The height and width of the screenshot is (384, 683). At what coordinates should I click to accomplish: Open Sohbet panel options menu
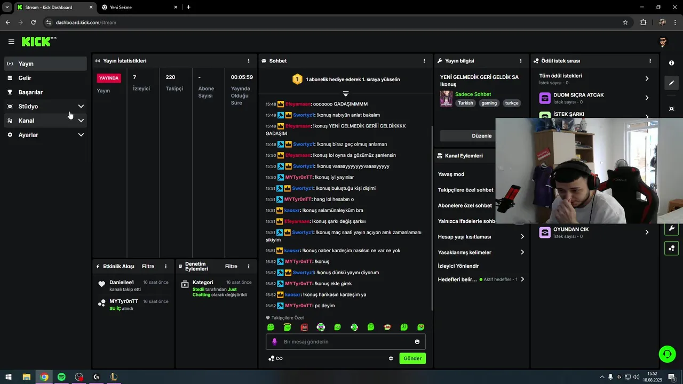pyautogui.click(x=424, y=61)
